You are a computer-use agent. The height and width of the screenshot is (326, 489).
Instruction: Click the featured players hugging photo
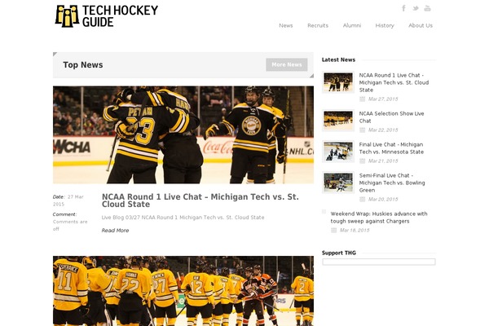click(x=183, y=134)
